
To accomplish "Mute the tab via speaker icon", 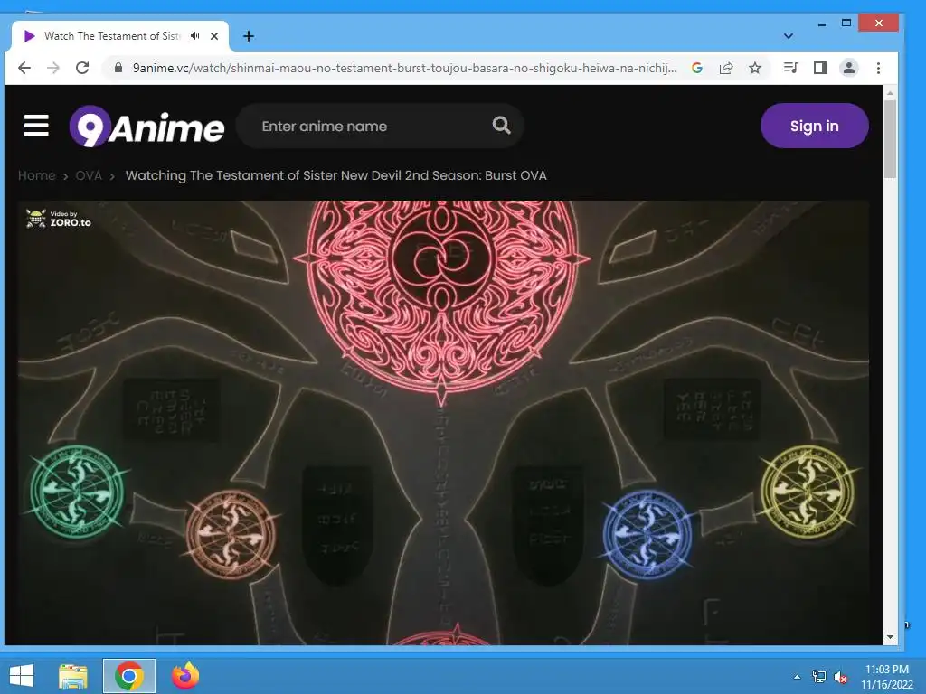I will pyautogui.click(x=195, y=36).
